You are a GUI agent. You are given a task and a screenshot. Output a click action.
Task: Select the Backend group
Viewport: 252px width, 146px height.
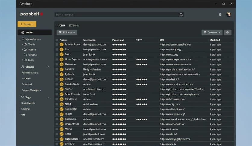coord(26,78)
